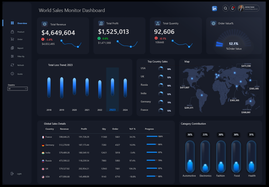Open the LinkedIn icon in header
The image size is (269, 187).
pos(215,8)
